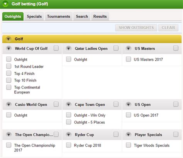The height and width of the screenshot is (158, 183).
Task: Collapse the Golf betting (Golf) header arrow
Action: tap(5, 4)
